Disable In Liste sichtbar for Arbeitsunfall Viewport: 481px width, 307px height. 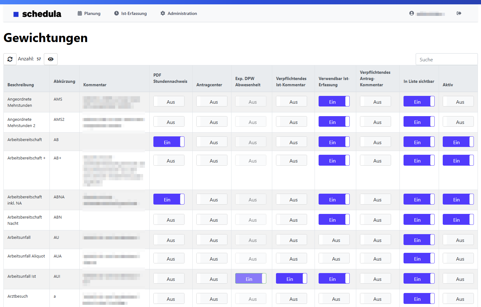pos(419,240)
